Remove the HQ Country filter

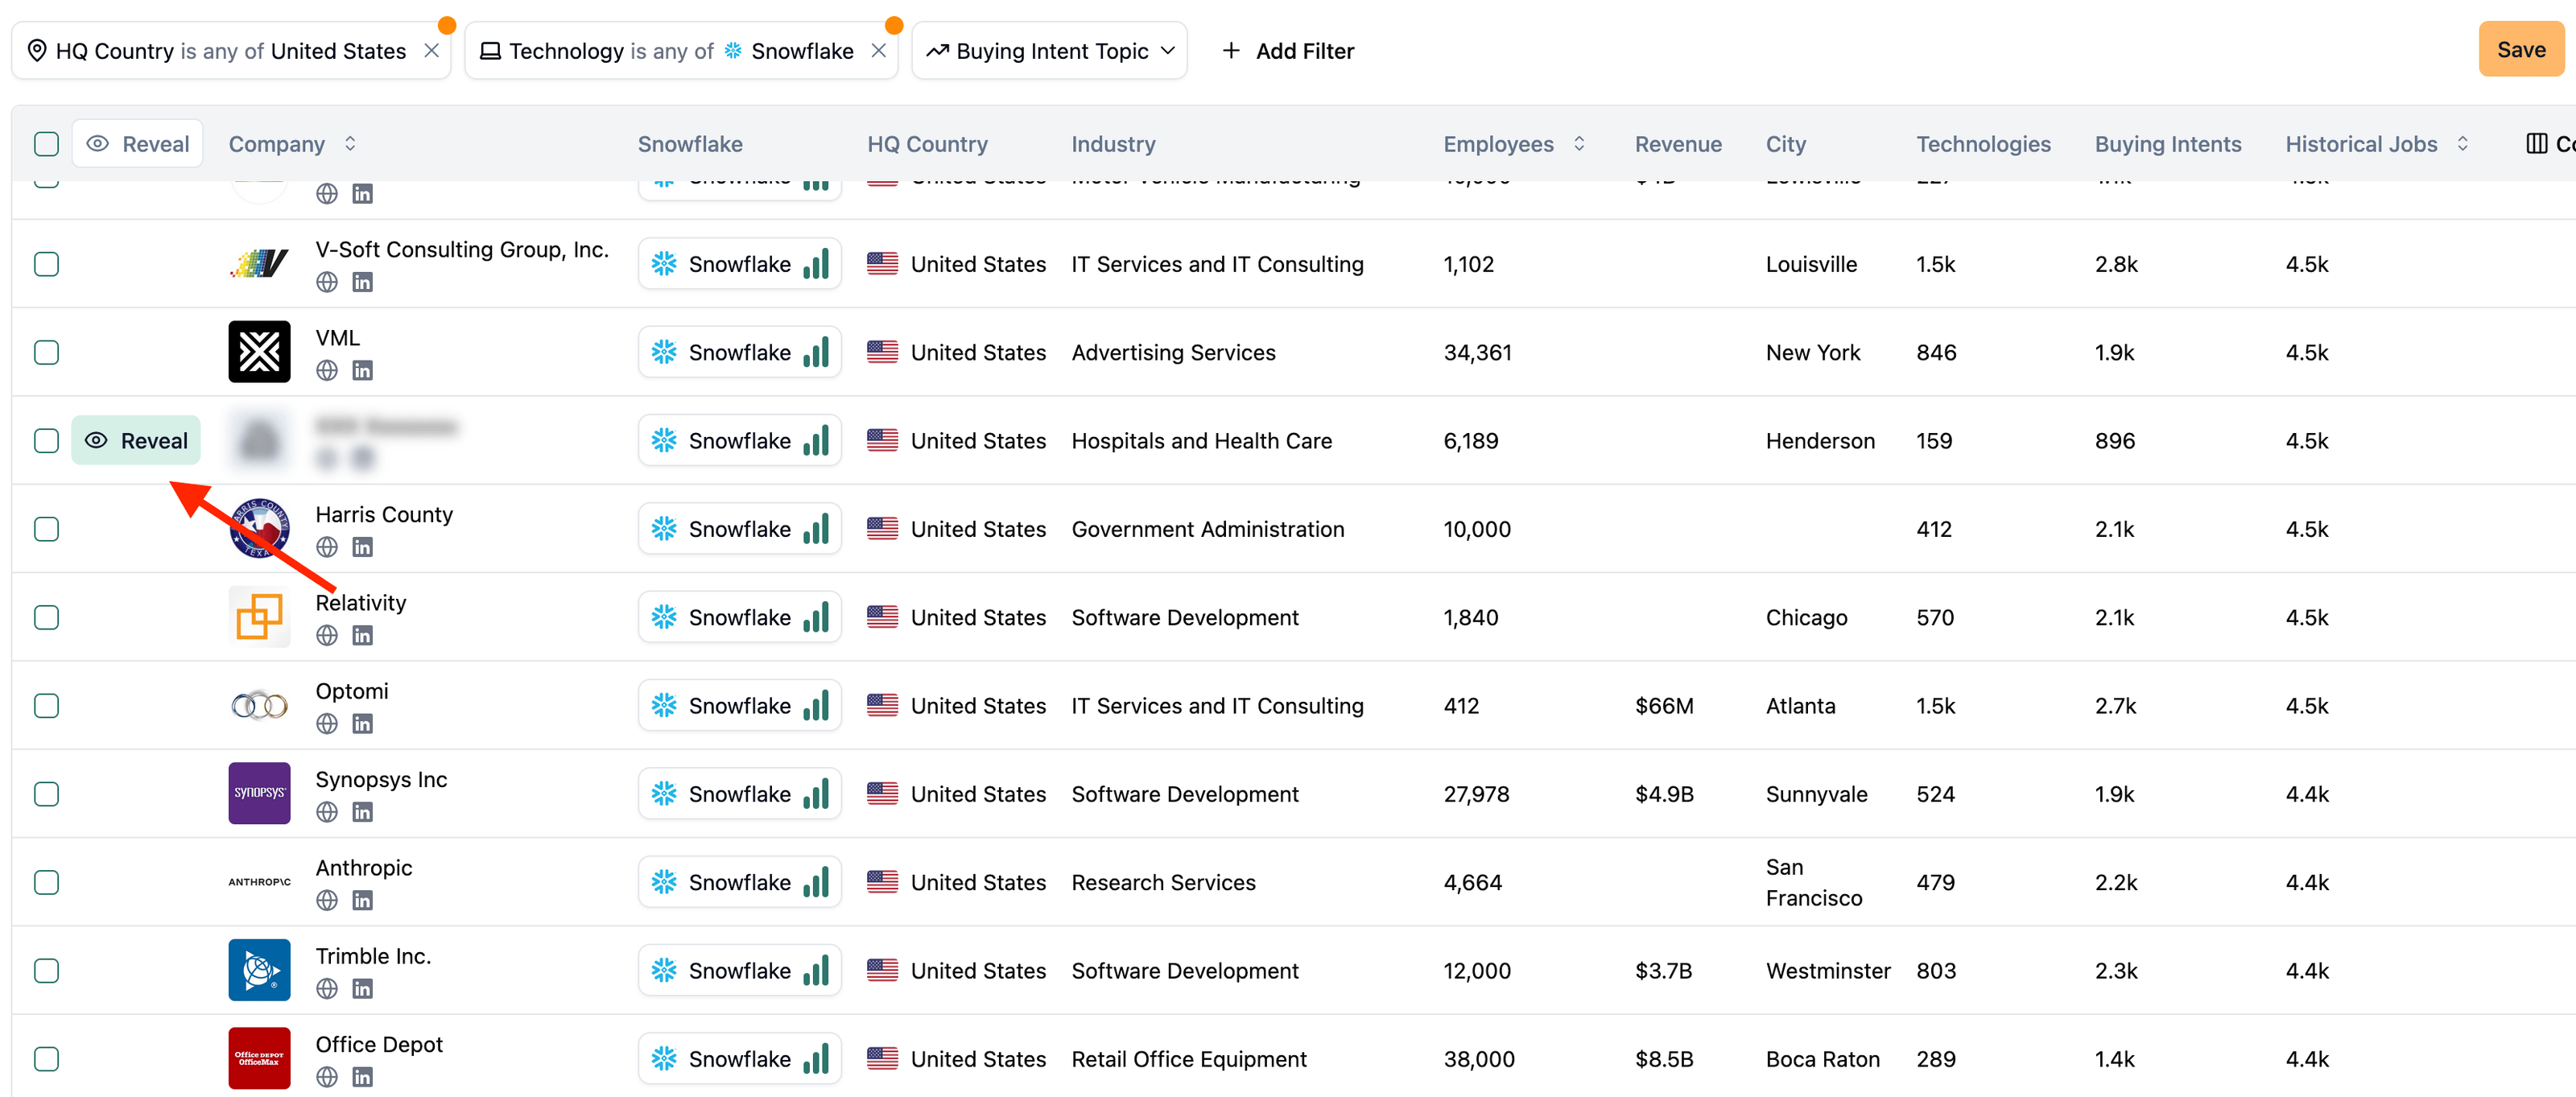[431, 51]
